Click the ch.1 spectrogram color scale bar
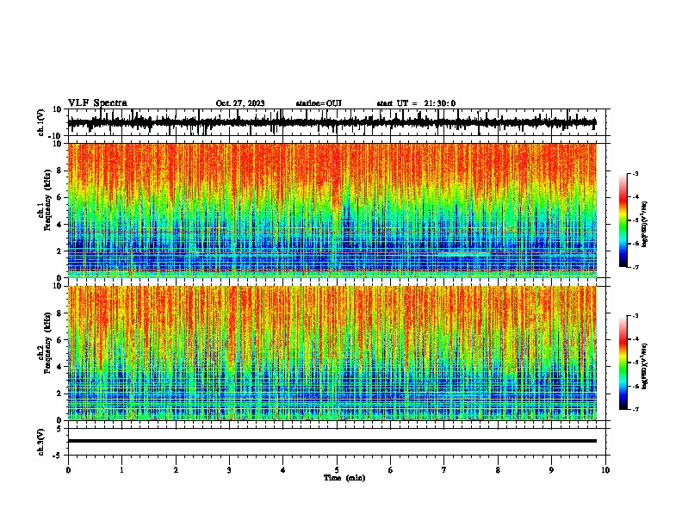Viewport: 682px width, 527px height. (623, 220)
